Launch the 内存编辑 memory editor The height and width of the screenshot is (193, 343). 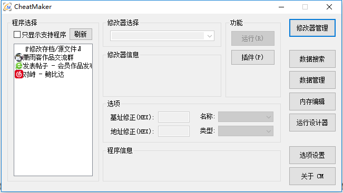click(x=312, y=101)
